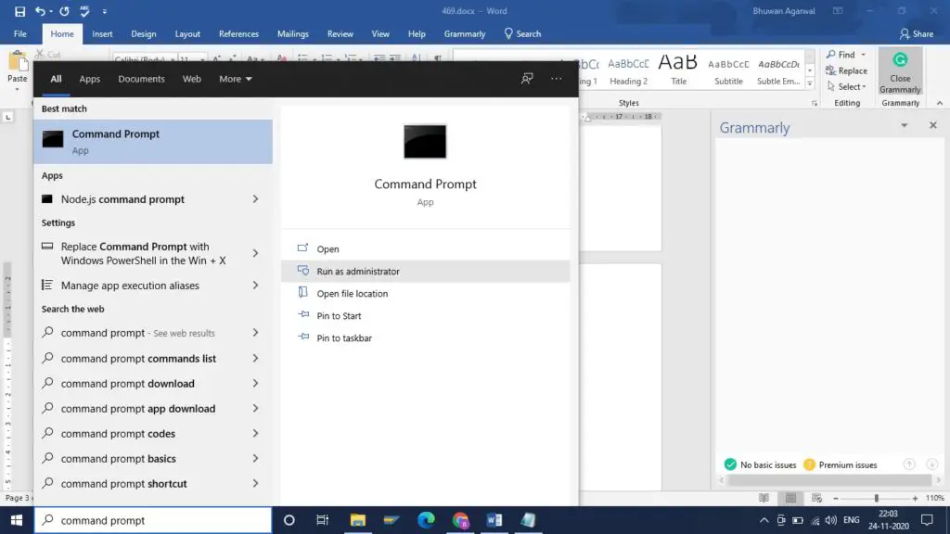
Task: Select the 'command prompt shortcut' web suggestion
Action: (153, 484)
